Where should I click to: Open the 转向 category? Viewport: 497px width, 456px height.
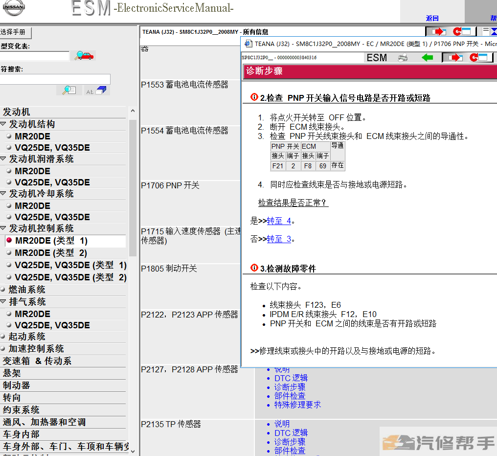click(12, 398)
